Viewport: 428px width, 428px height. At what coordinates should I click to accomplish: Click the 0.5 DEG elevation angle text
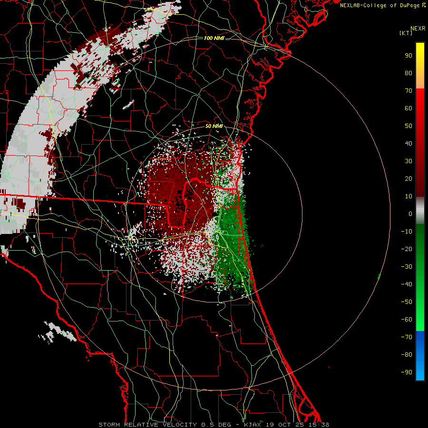pyautogui.click(x=216, y=425)
